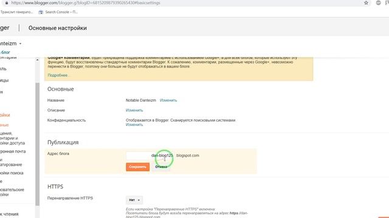Open the Перенаправление HTTPS Нет dropdown
Image resolution: width=389 pixels, height=218 pixels.
click(x=134, y=200)
